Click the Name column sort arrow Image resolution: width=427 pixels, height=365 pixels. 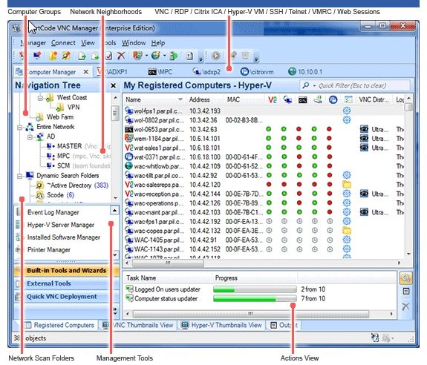[180, 99]
